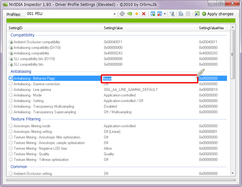
Task: Delete the current profile with the red X
Action: tap(144, 14)
